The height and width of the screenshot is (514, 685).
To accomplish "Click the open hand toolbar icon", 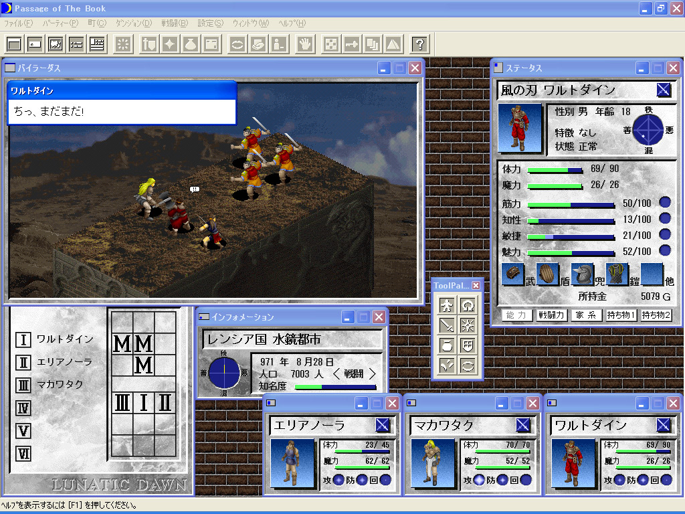I will 306,44.
